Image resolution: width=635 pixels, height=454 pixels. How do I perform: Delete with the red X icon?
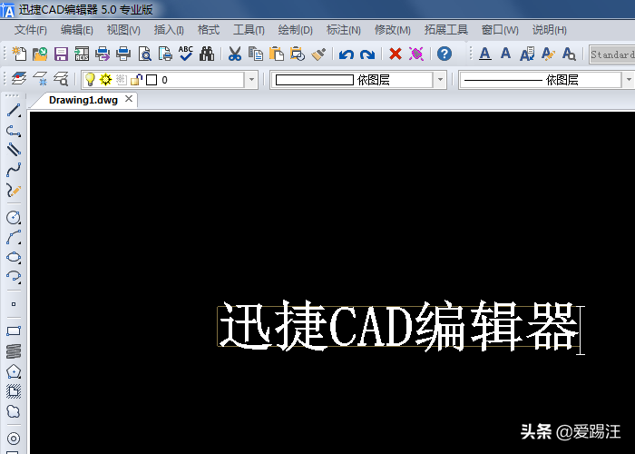coord(396,54)
